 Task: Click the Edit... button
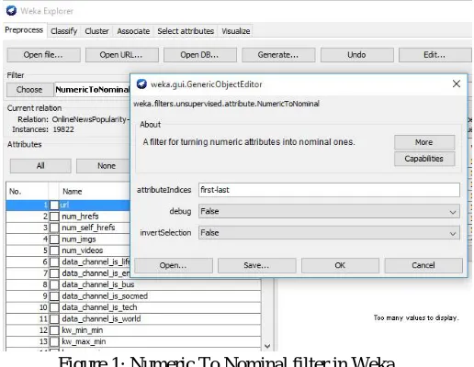tap(434, 55)
